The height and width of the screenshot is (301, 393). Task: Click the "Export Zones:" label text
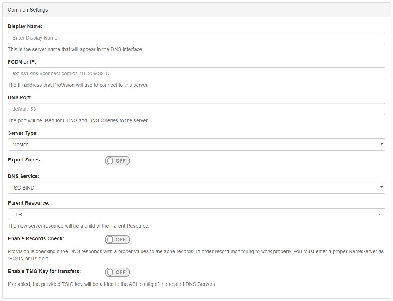pos(24,160)
